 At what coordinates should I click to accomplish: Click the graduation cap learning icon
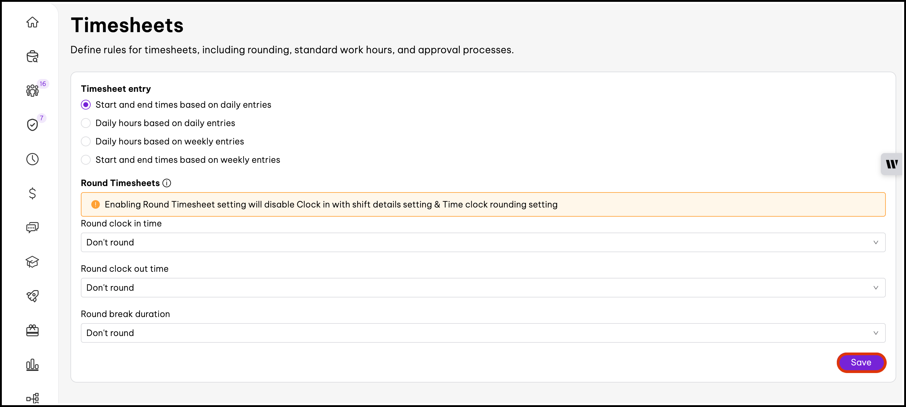click(x=32, y=262)
